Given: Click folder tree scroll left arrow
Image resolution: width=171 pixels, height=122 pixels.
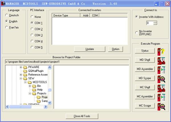Looking at the screenshot, I should coord(7,107).
